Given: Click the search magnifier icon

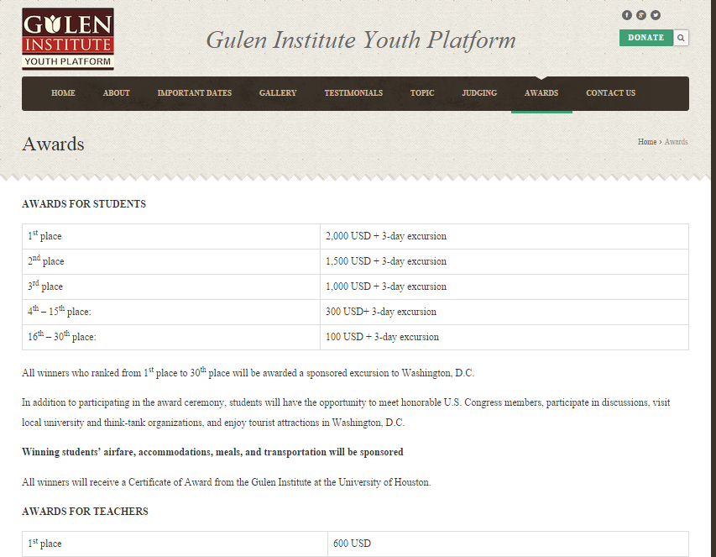Looking at the screenshot, I should tap(681, 38).
